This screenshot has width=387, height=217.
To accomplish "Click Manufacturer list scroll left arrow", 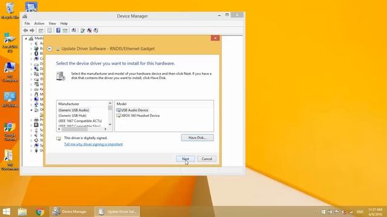I will [59, 129].
